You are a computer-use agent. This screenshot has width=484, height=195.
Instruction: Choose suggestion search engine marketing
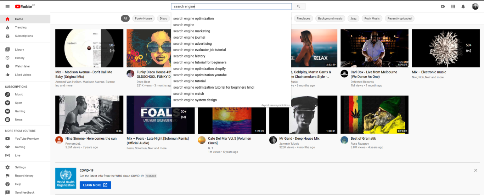pyautogui.click(x=231, y=31)
